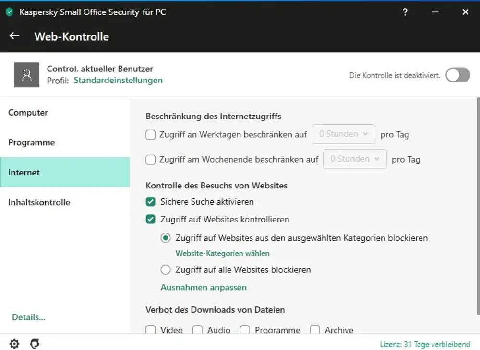Viewport: 480px width, 350px height.
Task: Open the weekend hours dropdown
Action: 355,159
